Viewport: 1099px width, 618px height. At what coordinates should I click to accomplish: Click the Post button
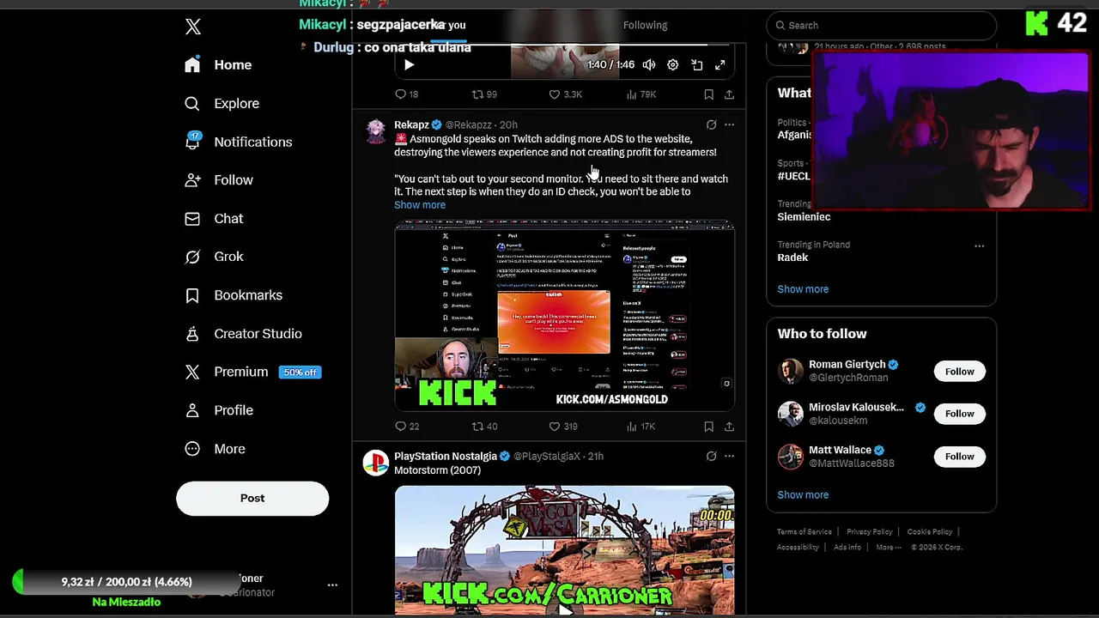(x=252, y=498)
